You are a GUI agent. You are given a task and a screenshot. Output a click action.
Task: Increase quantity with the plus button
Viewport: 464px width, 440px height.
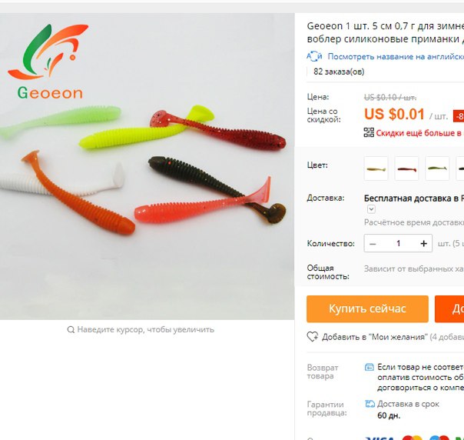[x=423, y=243]
